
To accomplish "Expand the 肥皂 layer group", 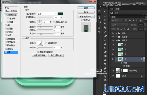I will click(116, 33).
